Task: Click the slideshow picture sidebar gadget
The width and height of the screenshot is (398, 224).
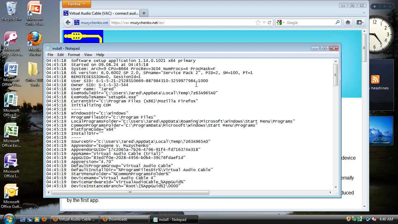Action: pos(381,131)
